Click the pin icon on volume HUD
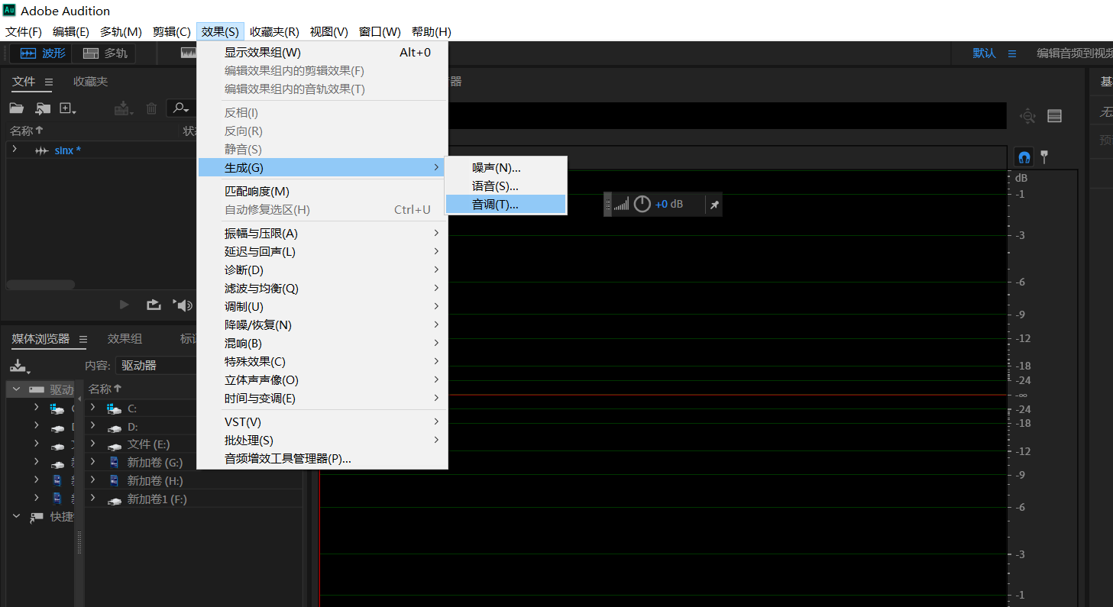The image size is (1113, 607). coord(714,205)
